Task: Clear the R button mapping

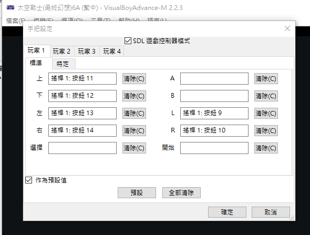Action: [266, 131]
